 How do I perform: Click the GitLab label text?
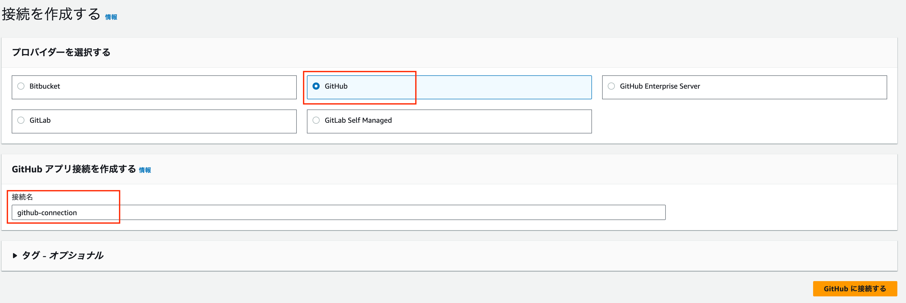(x=40, y=120)
